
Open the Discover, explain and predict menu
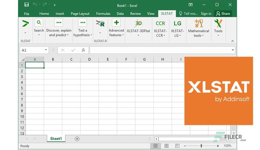tap(59, 28)
